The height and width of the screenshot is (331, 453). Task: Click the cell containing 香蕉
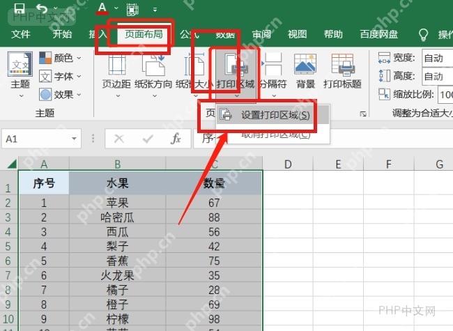(117, 261)
